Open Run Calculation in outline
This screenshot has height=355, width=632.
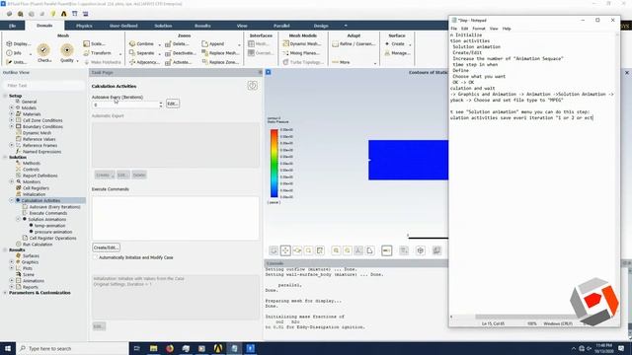(38, 245)
